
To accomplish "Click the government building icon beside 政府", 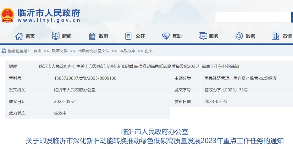I will [92, 36].
